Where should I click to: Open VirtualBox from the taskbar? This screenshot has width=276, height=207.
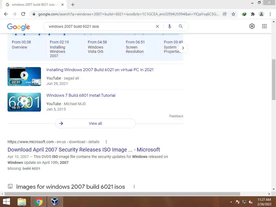point(55,202)
